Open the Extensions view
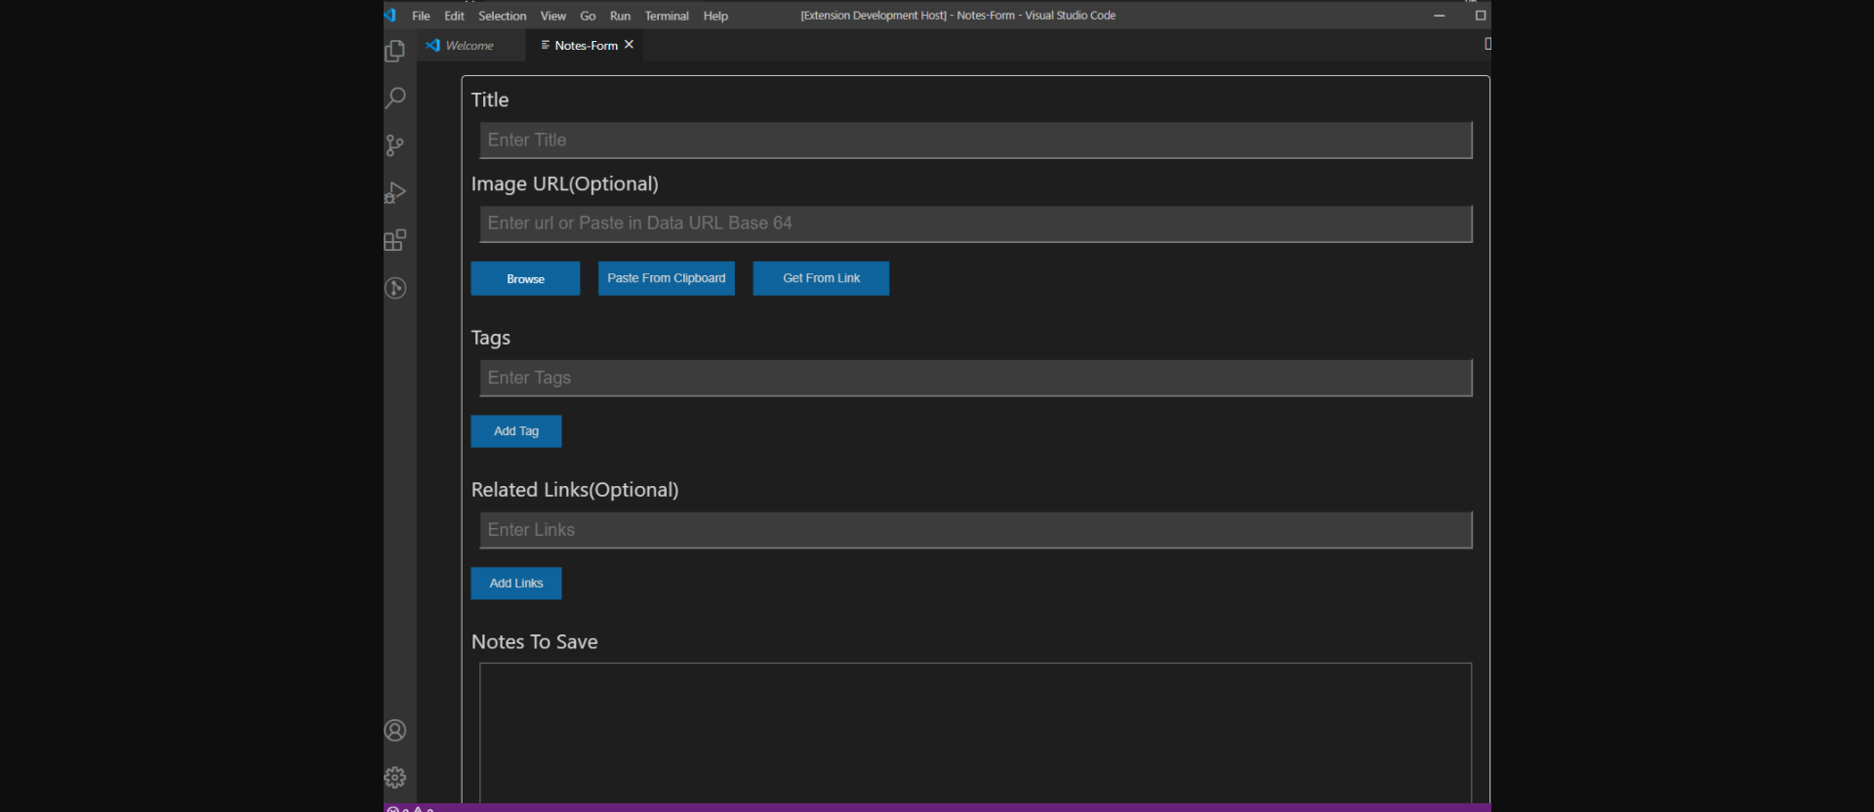This screenshot has height=812, width=1874. [395, 240]
